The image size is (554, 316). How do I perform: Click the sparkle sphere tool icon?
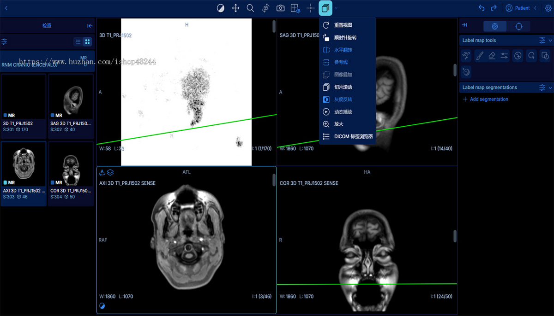466,71
